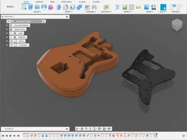Expand the Document Settings node
Image resolution: width=187 pixels, height=140 pixels.
[7, 25]
